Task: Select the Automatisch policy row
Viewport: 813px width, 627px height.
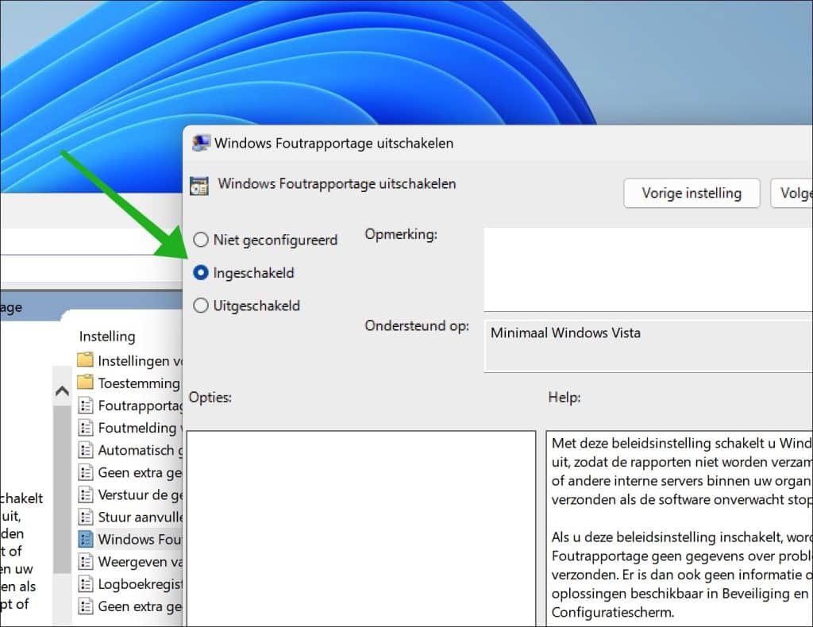Action: (x=129, y=450)
